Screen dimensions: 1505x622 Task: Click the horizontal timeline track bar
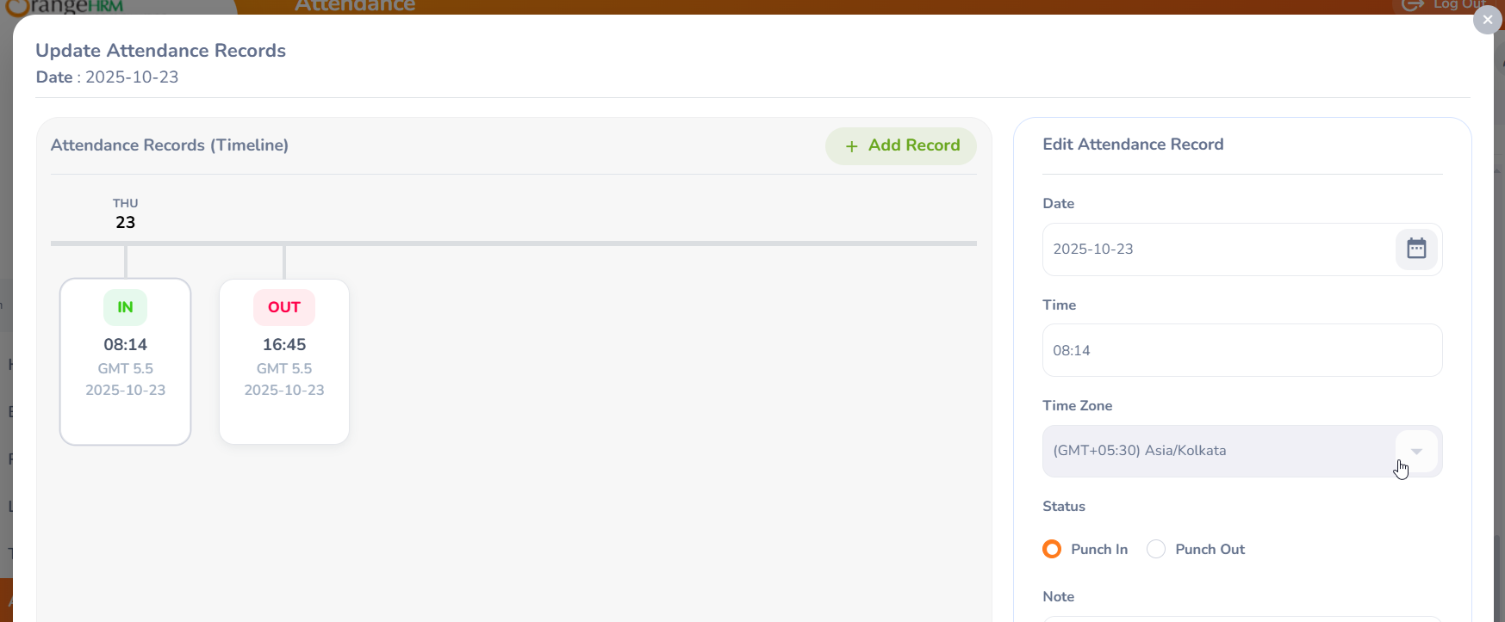click(x=603, y=243)
